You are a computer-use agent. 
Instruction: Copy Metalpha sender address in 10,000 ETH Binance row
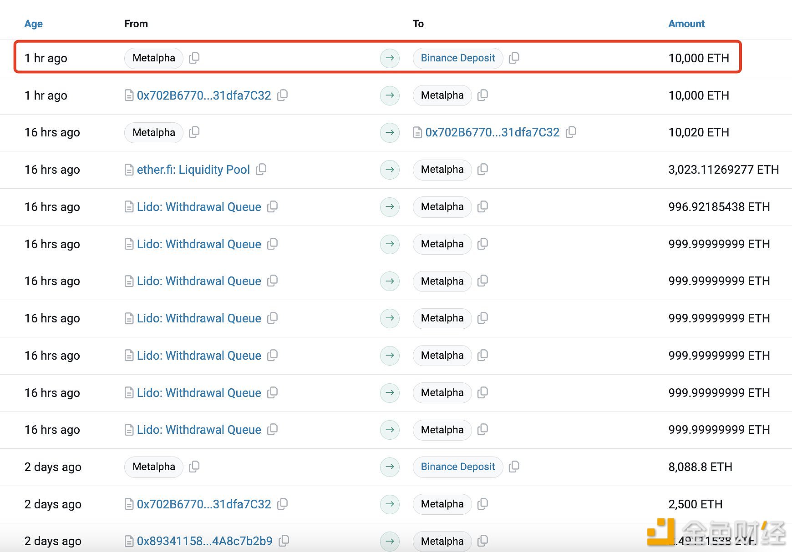pyautogui.click(x=194, y=58)
